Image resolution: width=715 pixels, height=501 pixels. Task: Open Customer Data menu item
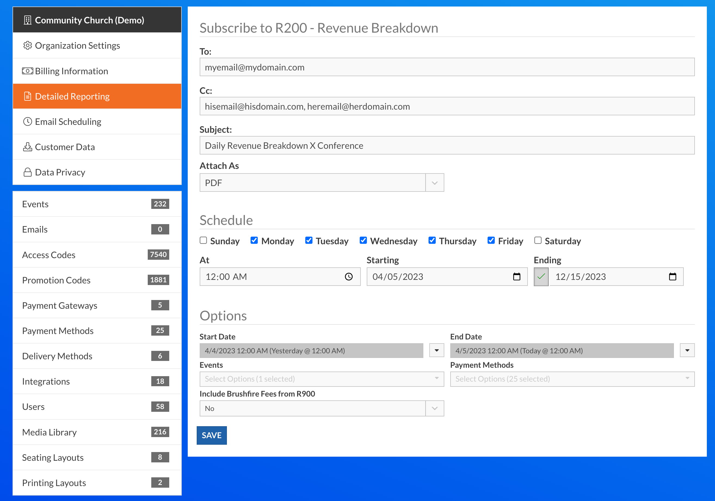click(97, 147)
